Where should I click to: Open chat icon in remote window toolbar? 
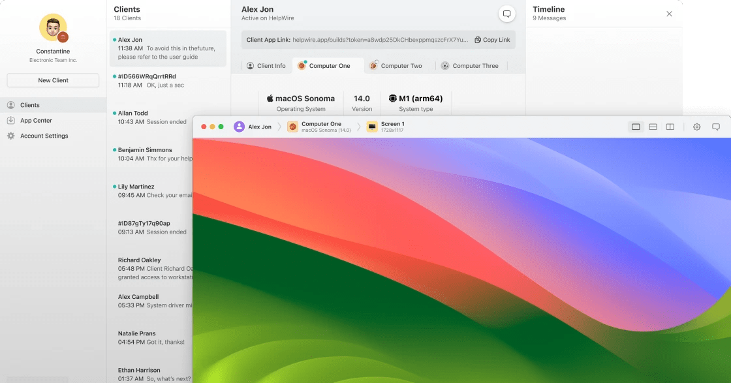click(x=716, y=127)
